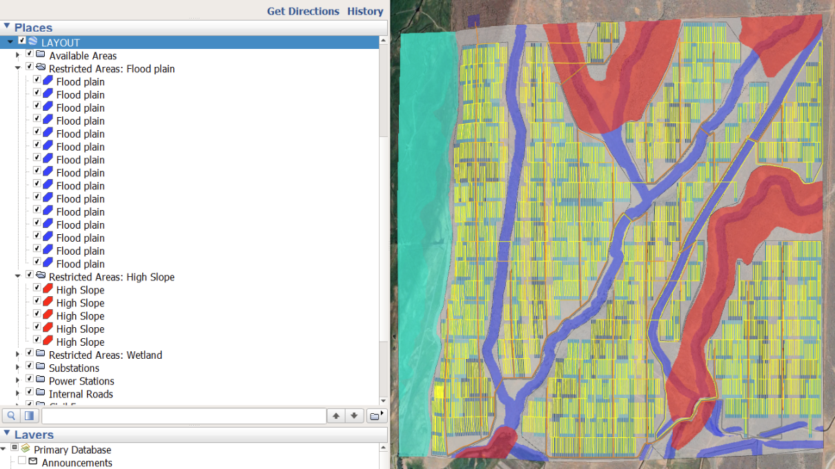The width and height of the screenshot is (835, 469).
Task: Select the Substations label
Action: click(x=74, y=368)
